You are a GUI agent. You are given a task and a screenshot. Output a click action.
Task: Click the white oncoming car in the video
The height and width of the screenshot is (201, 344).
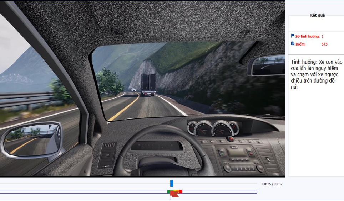click(x=133, y=90)
